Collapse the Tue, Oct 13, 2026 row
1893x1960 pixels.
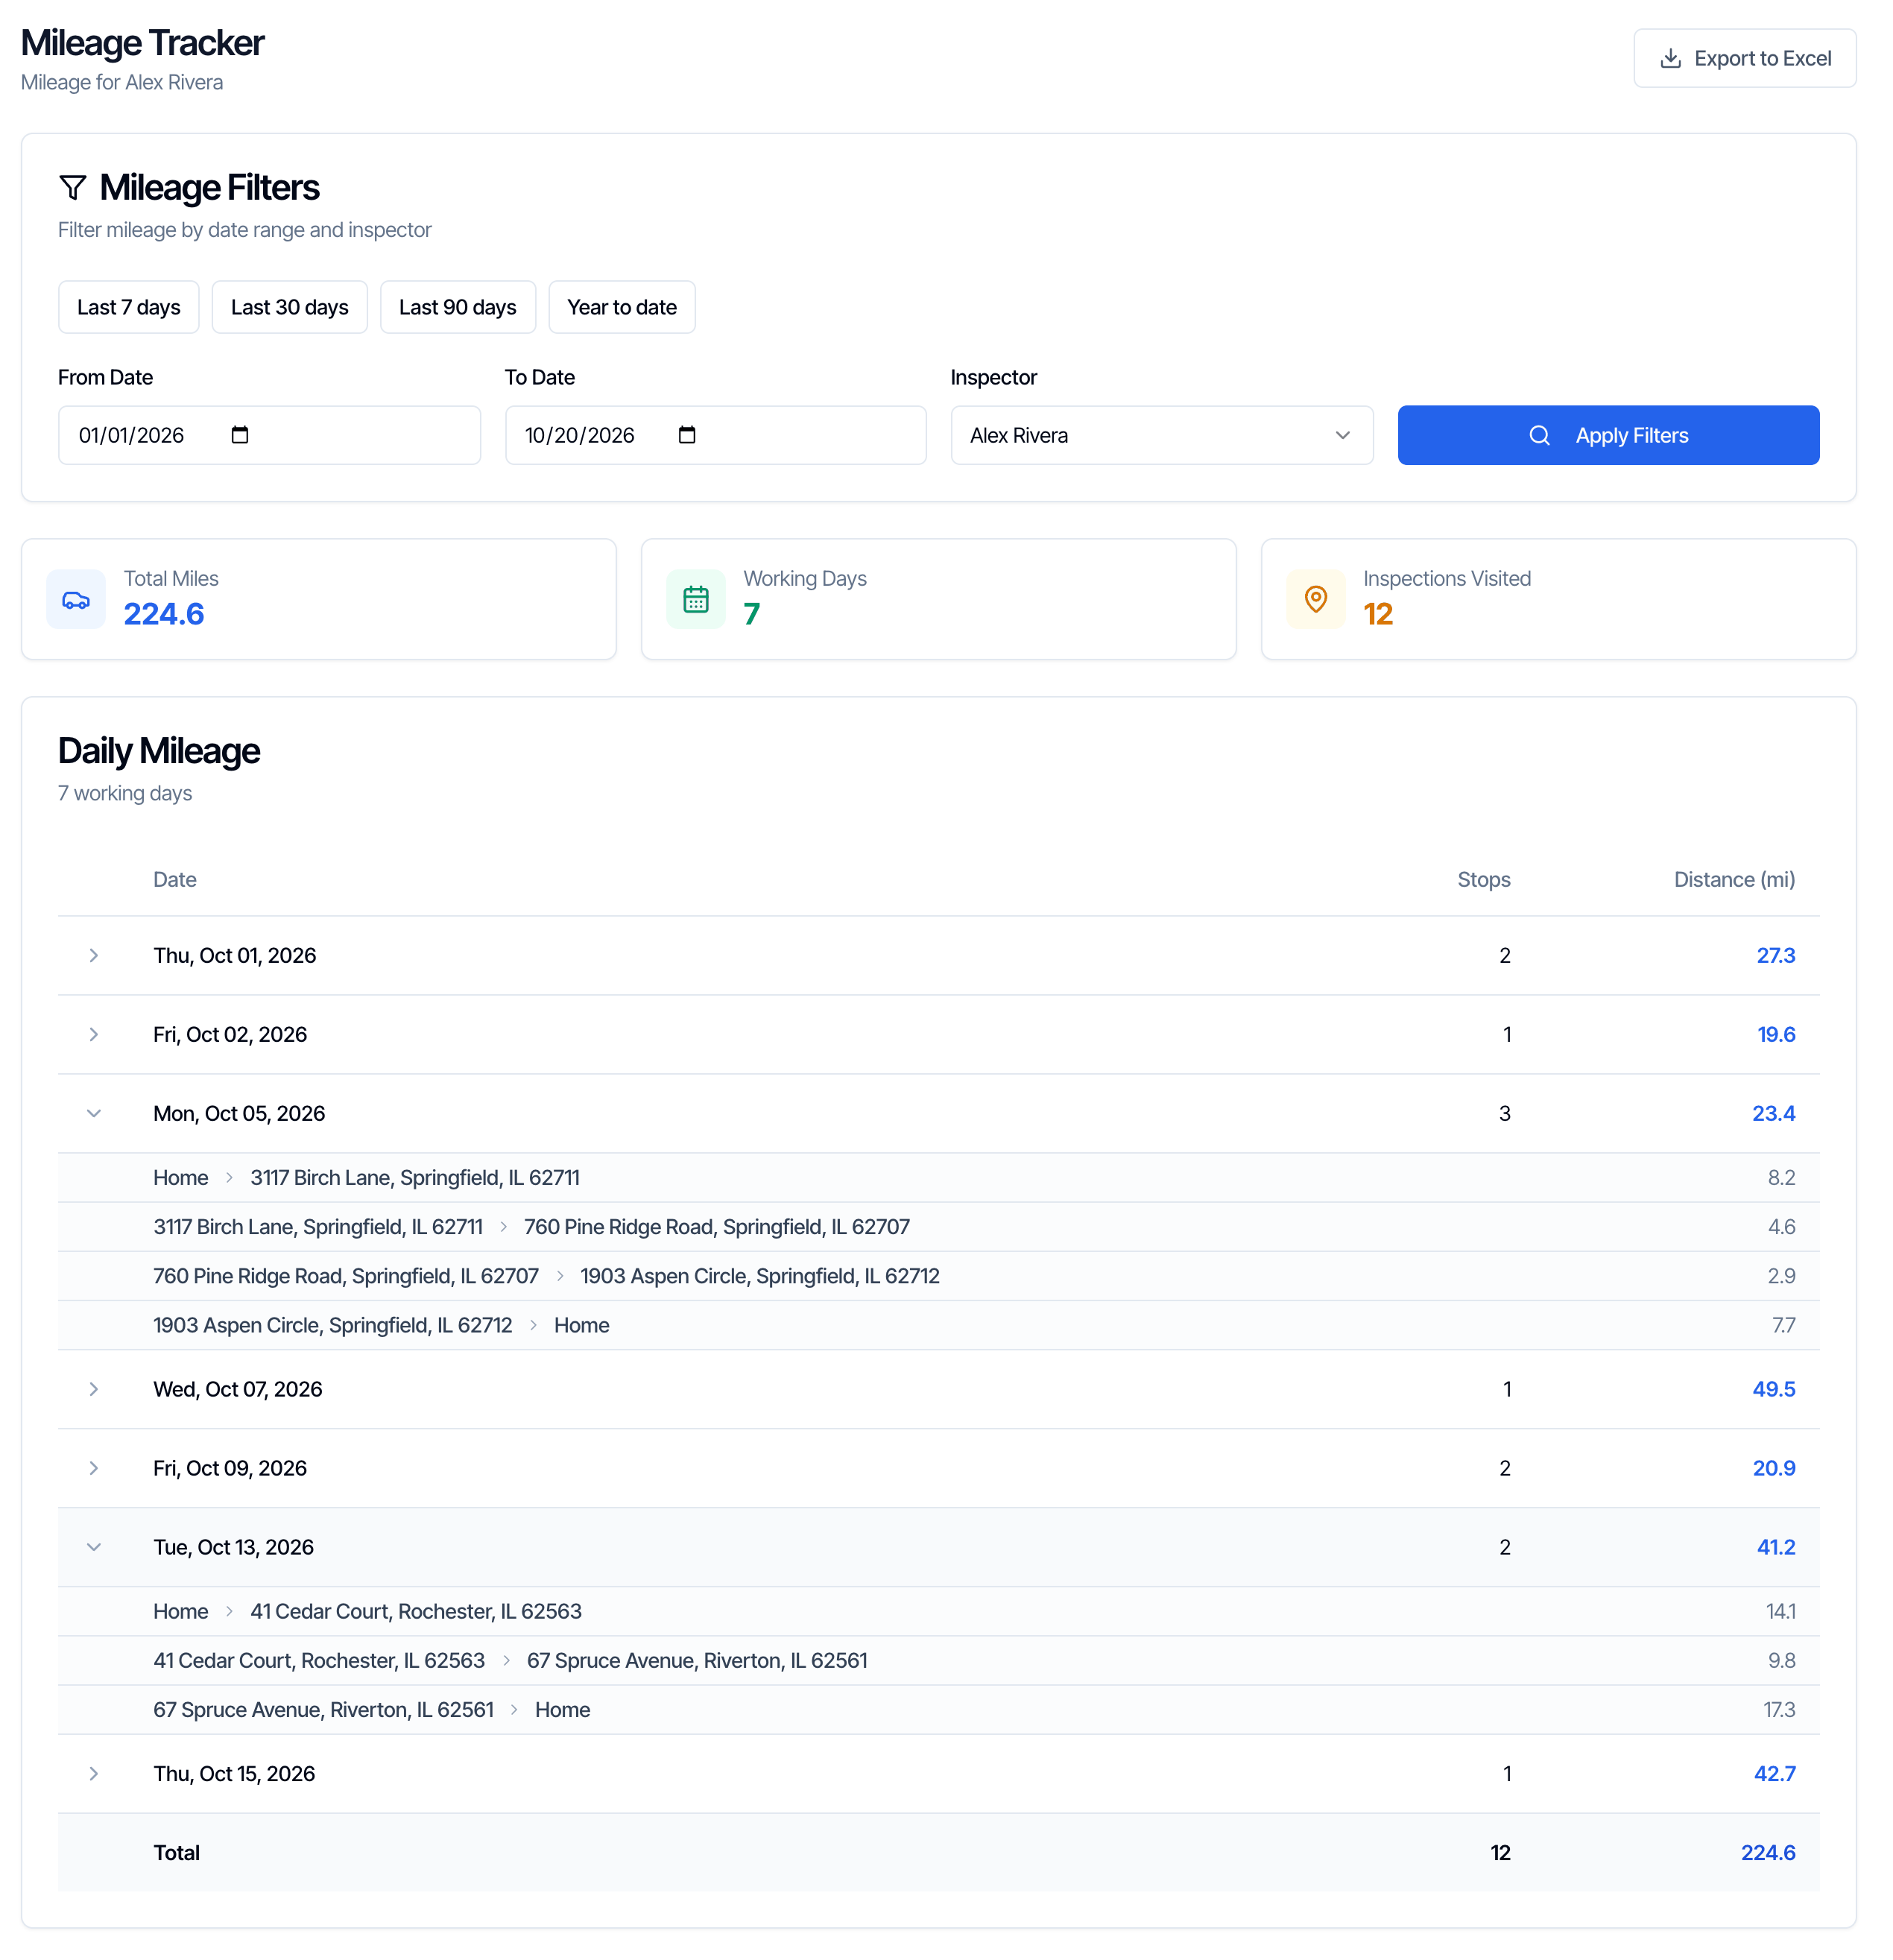[94, 1547]
